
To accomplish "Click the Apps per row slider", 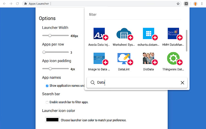I will tap(55, 52).
